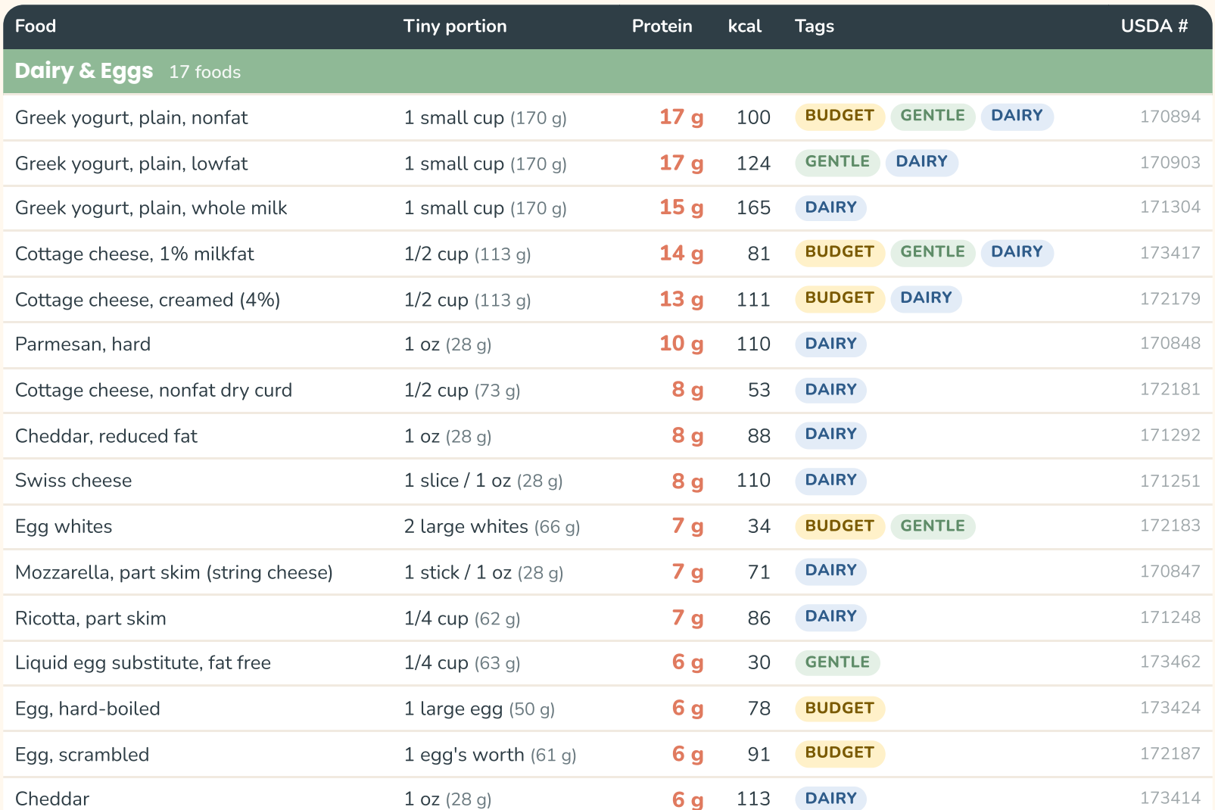Select 'Ricotta, part skim' food name
The width and height of the screenshot is (1215, 810).
91,618
